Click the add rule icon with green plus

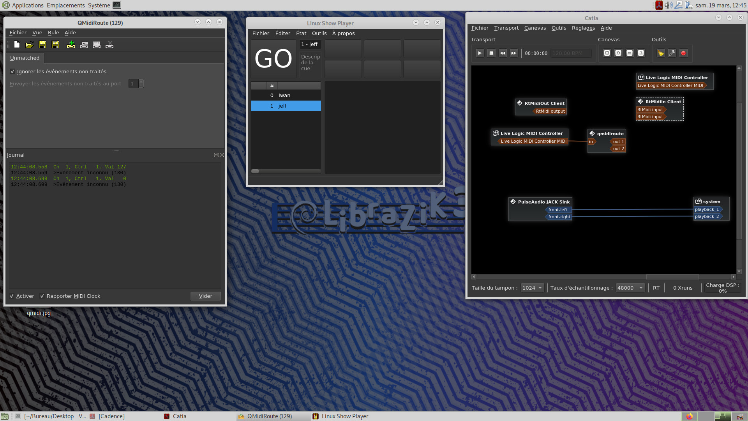71,45
